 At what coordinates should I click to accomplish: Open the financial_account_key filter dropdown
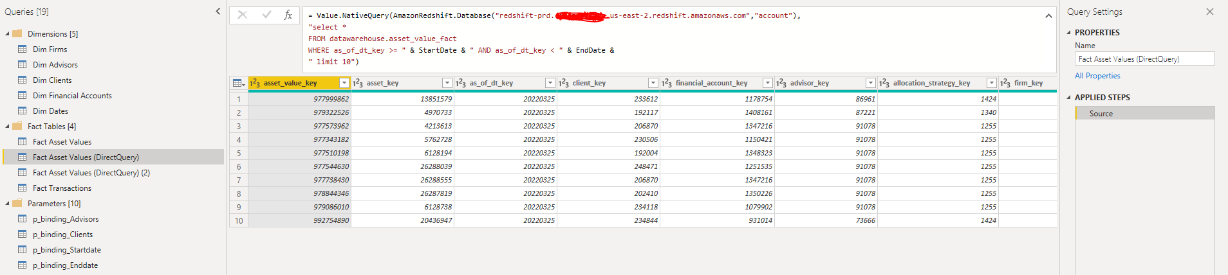pyautogui.click(x=768, y=83)
